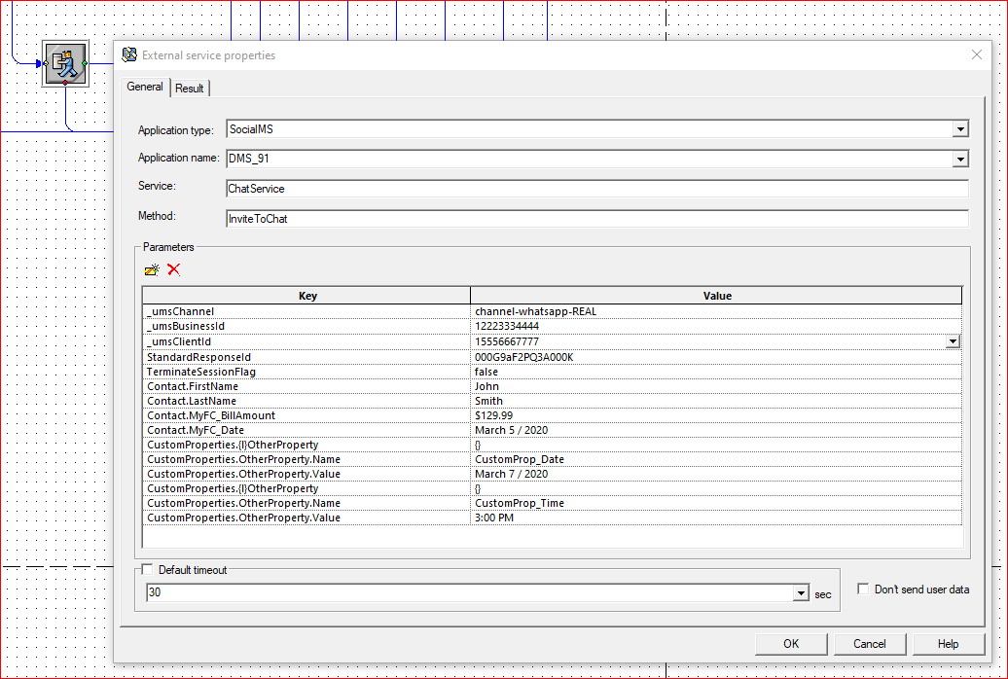Open Help for this dialog
This screenshot has width=1008, height=679.
point(947,643)
